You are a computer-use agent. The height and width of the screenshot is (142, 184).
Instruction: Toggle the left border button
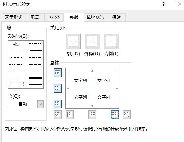tap(70, 115)
